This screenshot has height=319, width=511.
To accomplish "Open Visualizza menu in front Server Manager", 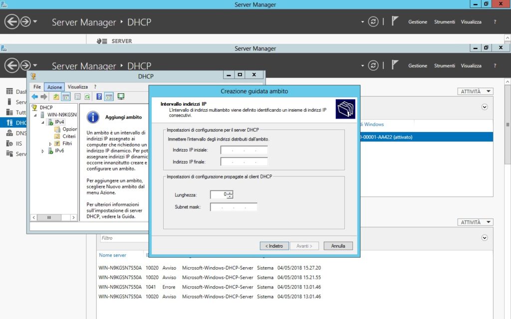I will 471,66.
